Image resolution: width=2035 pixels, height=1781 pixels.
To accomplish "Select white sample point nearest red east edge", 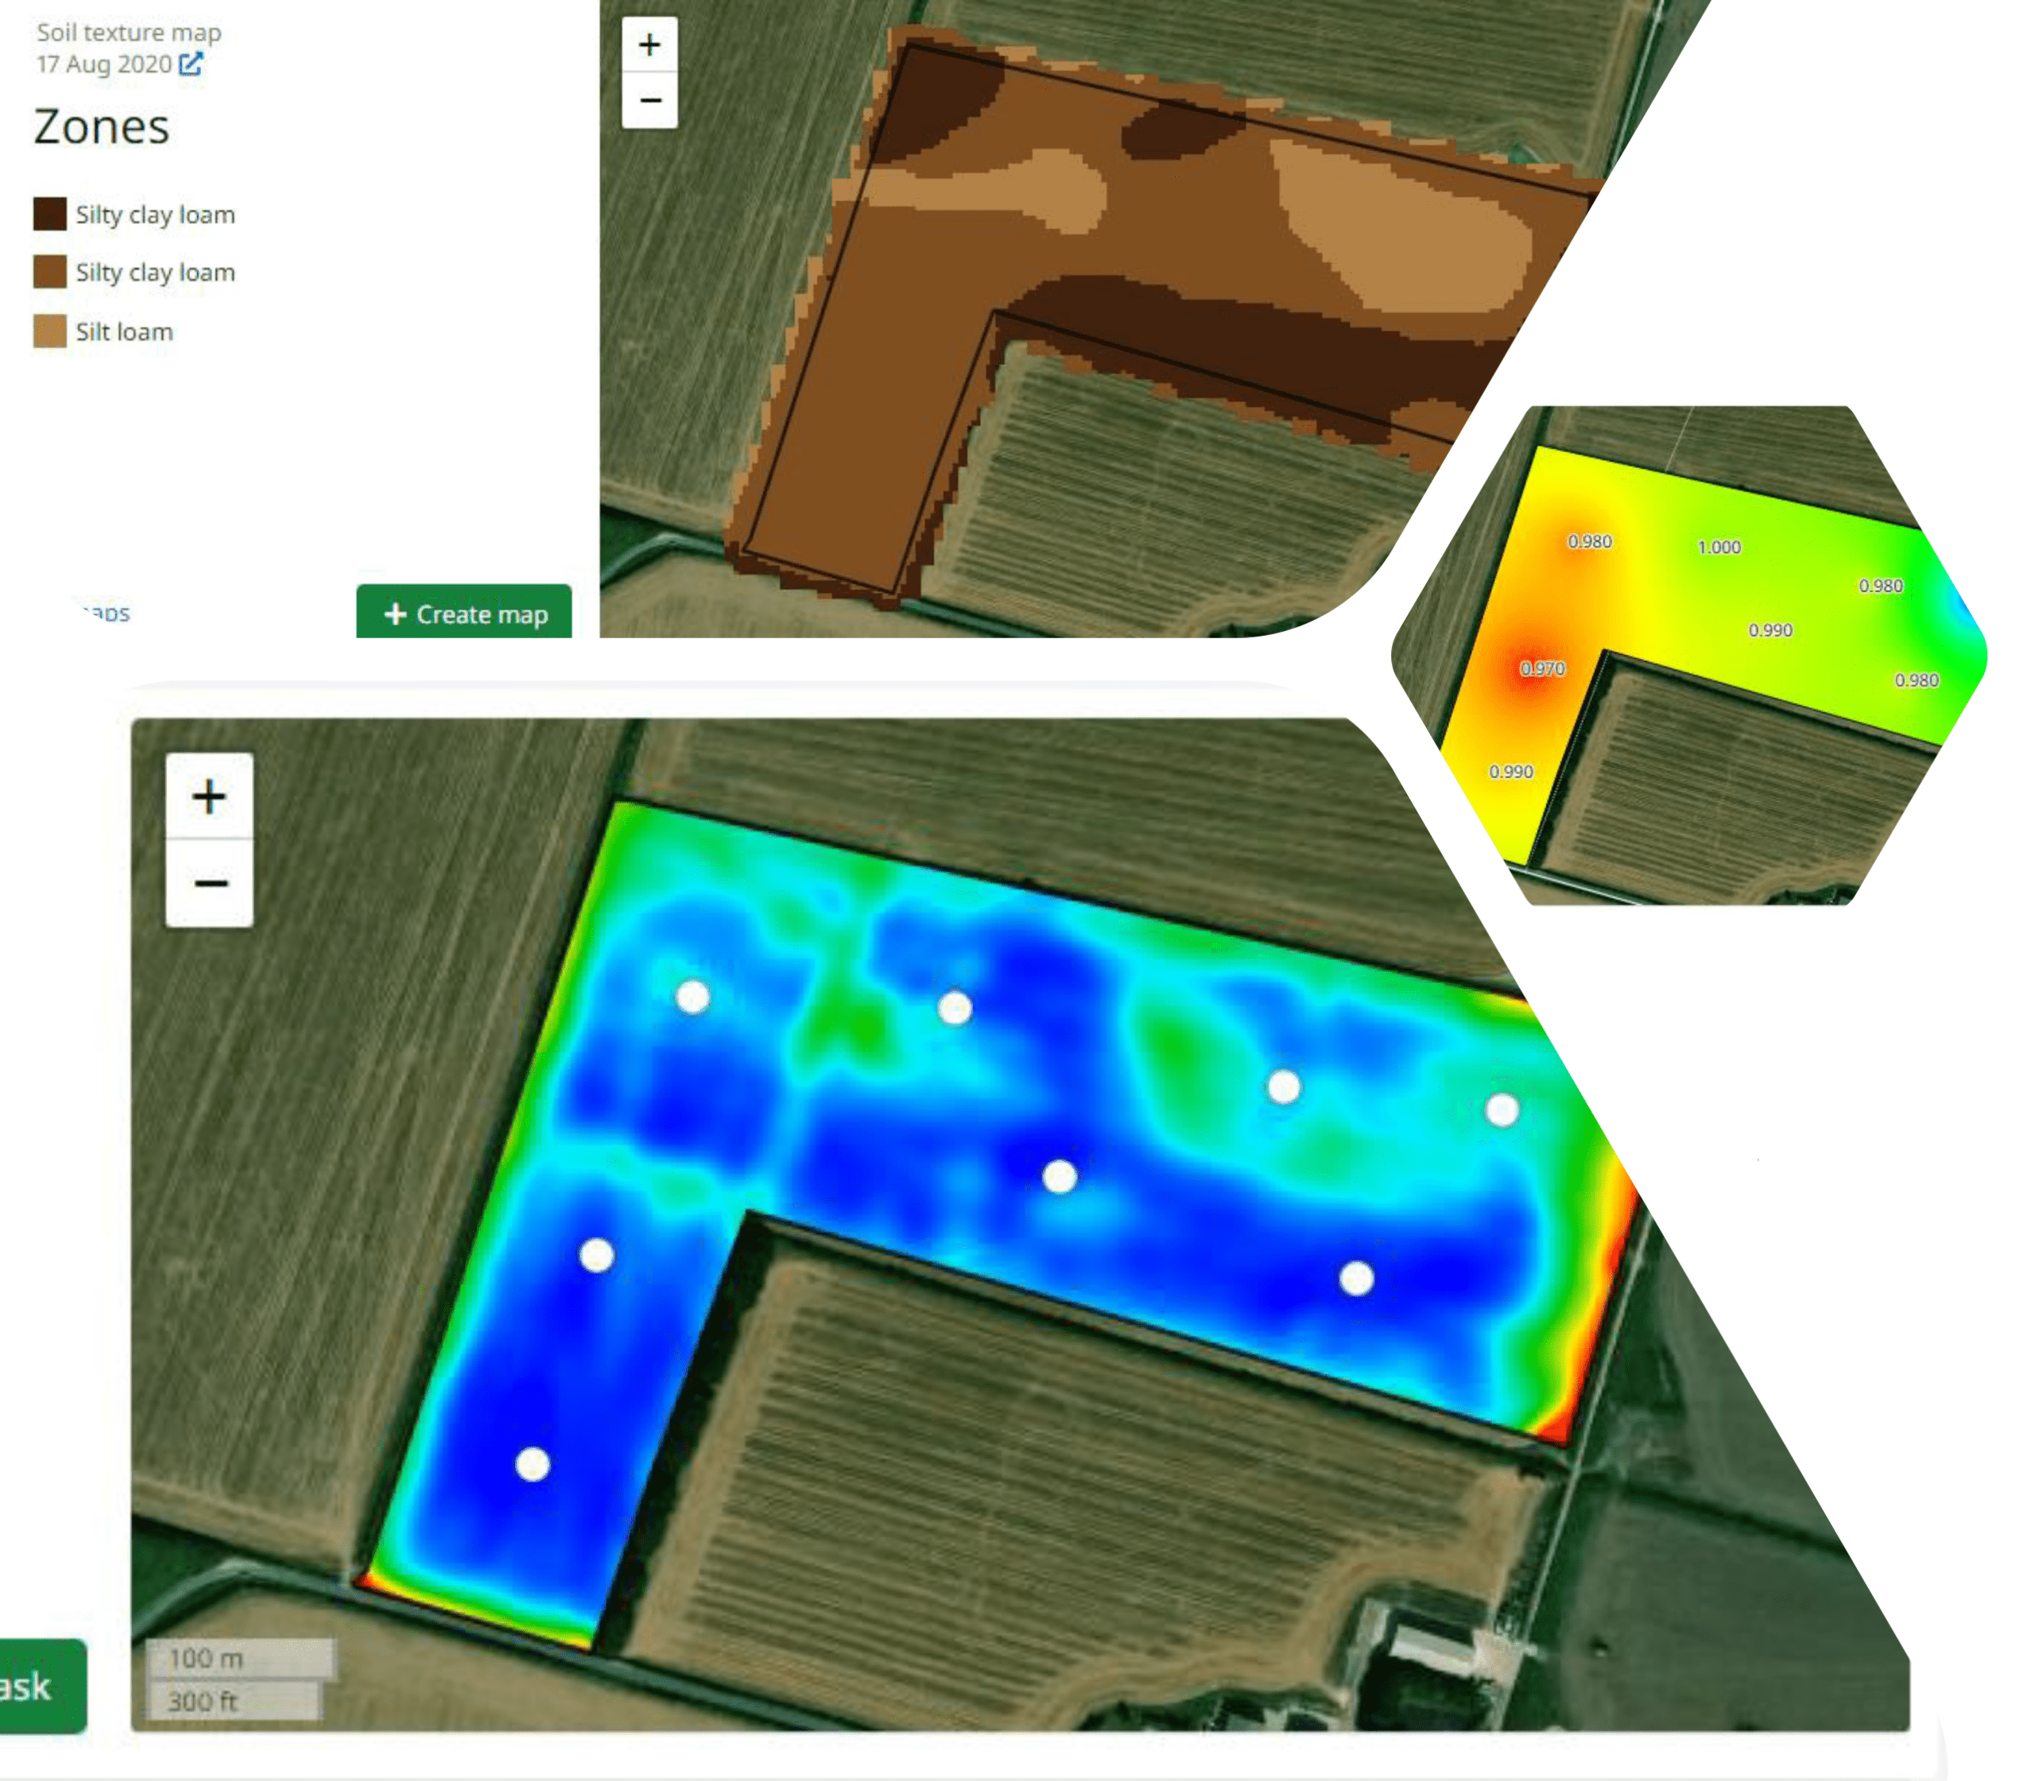I will tap(1501, 1109).
